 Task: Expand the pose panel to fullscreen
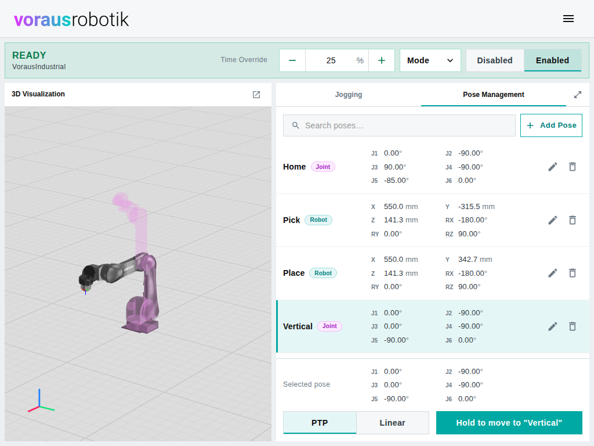click(577, 95)
